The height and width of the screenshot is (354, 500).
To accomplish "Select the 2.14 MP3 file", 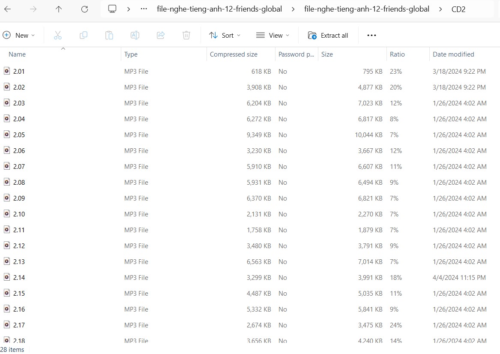I will coord(19,278).
